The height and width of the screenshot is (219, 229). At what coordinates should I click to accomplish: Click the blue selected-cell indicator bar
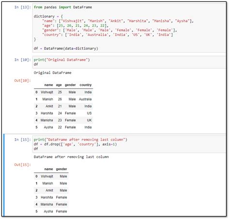pos(4,175)
